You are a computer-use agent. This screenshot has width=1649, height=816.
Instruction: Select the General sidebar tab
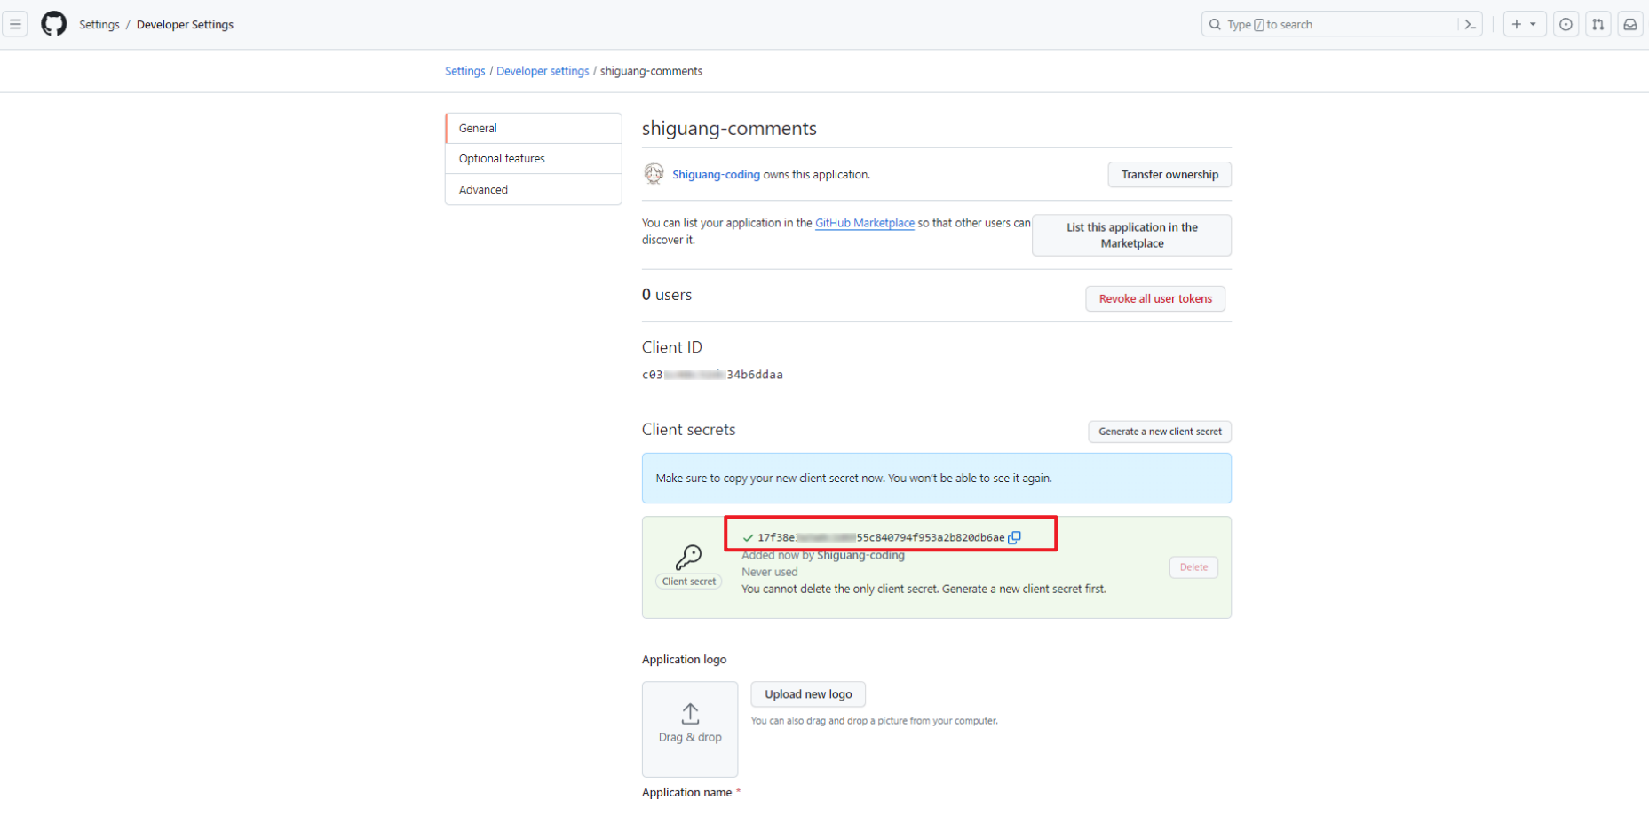click(x=534, y=128)
